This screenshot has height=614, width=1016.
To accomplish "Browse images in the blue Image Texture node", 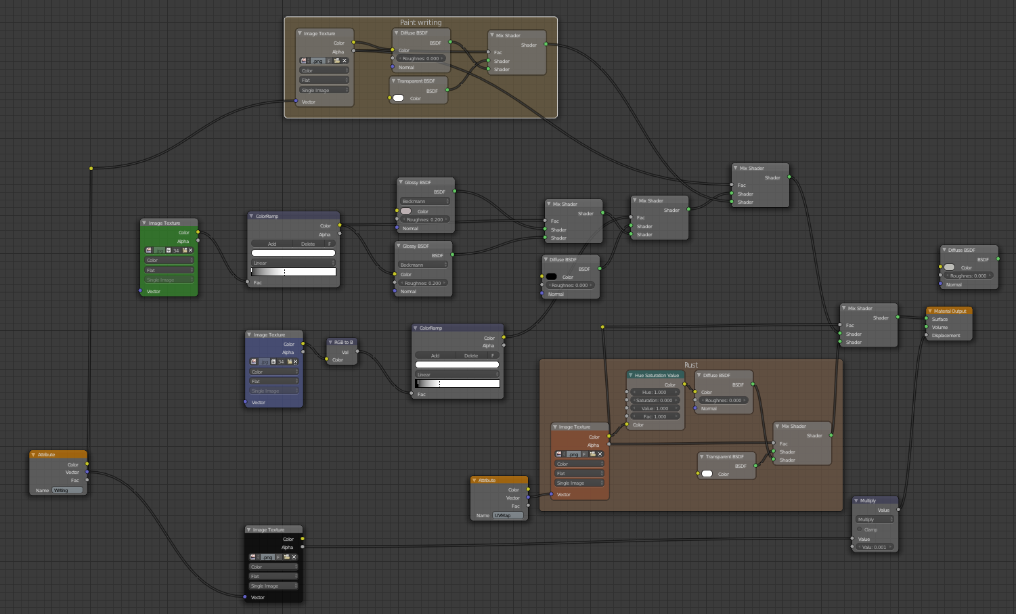I will pos(254,361).
